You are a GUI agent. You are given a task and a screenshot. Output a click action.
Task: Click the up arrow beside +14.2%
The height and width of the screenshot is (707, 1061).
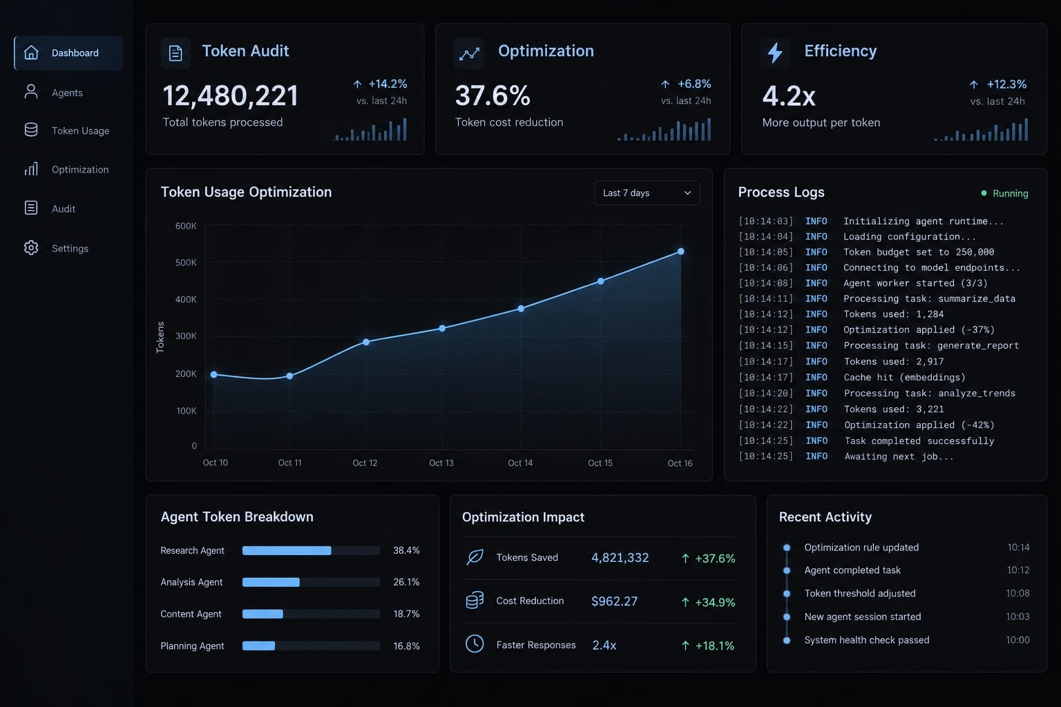tap(357, 84)
